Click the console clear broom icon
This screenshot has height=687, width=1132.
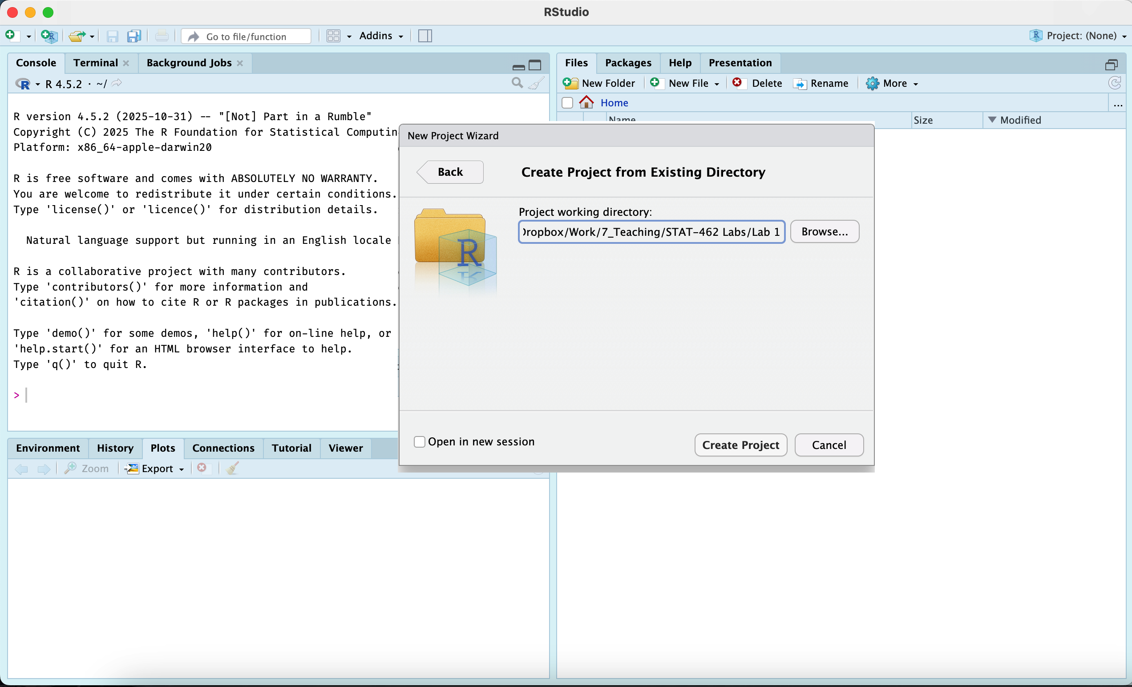pos(536,83)
